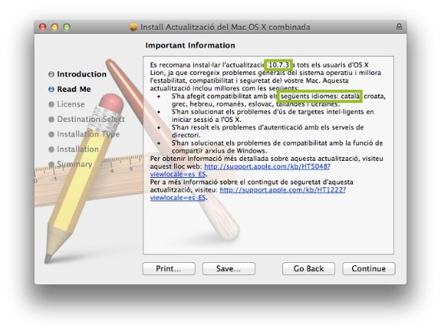Save the Read Me text with Save...
Image resolution: width=441 pixels, height=332 pixels.
[x=229, y=269]
